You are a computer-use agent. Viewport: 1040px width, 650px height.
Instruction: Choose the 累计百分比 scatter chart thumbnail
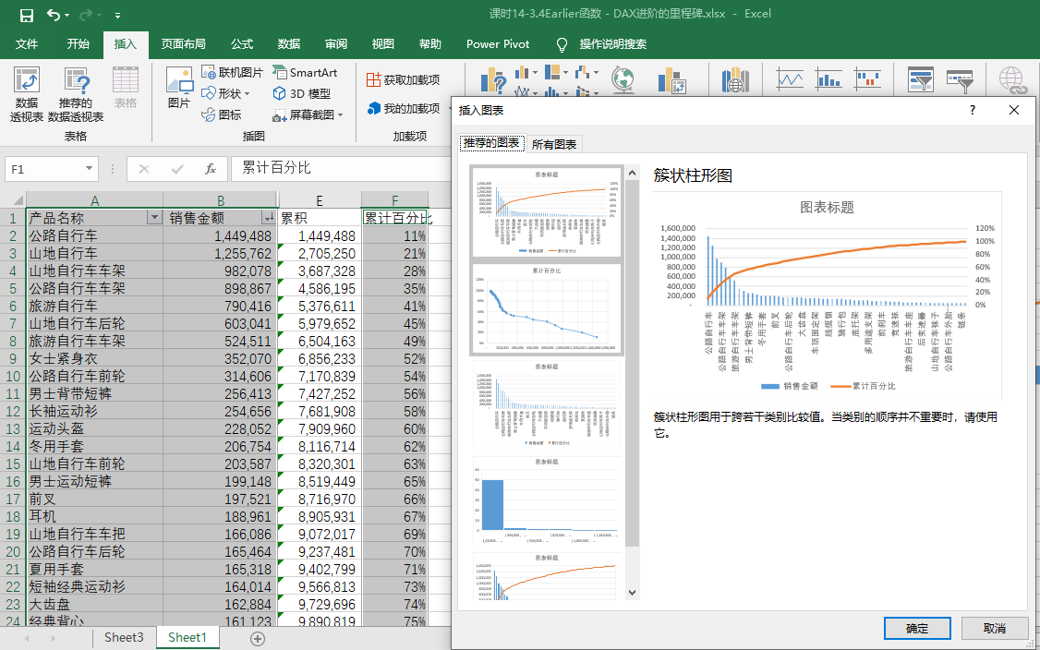(547, 308)
